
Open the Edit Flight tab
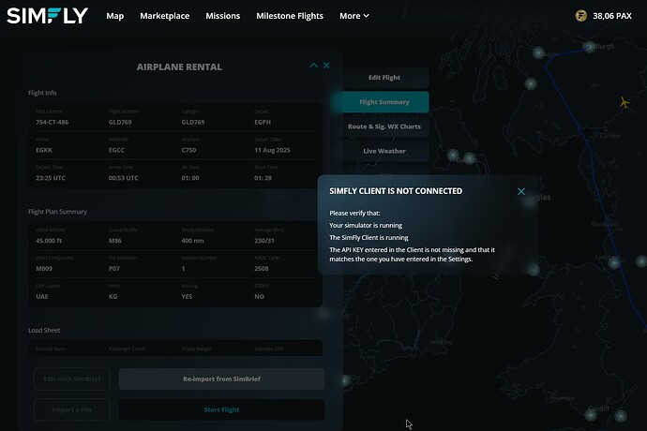(x=384, y=78)
